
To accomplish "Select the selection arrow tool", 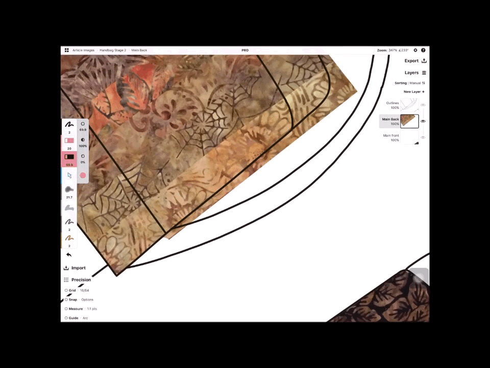I will click(69, 175).
